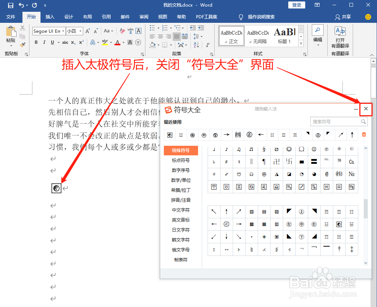Click the 操作说明搜索 tell-me box

261,17
